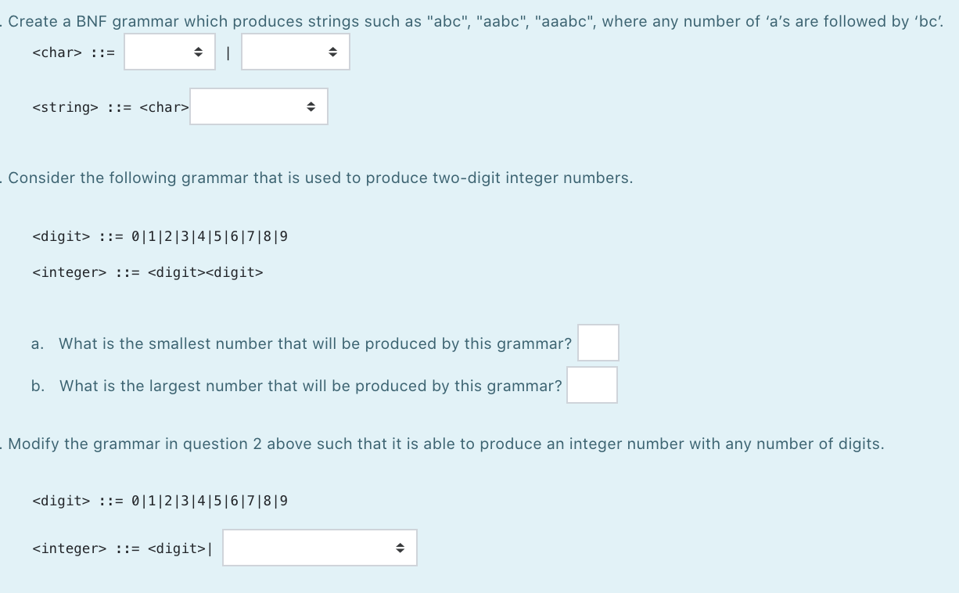Click the 'Consider the following grammar' sentence

click(321, 178)
